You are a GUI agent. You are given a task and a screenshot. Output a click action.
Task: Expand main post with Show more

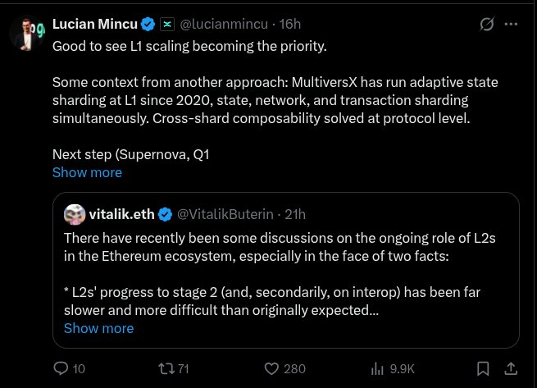[87, 172]
